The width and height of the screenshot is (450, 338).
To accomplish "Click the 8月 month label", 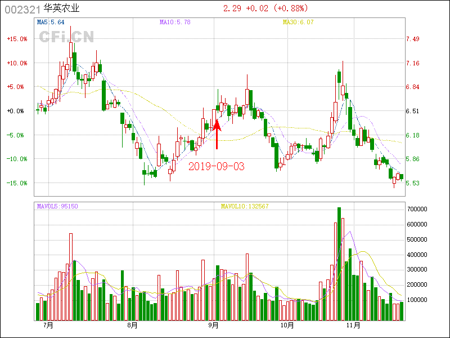I will [133, 326].
